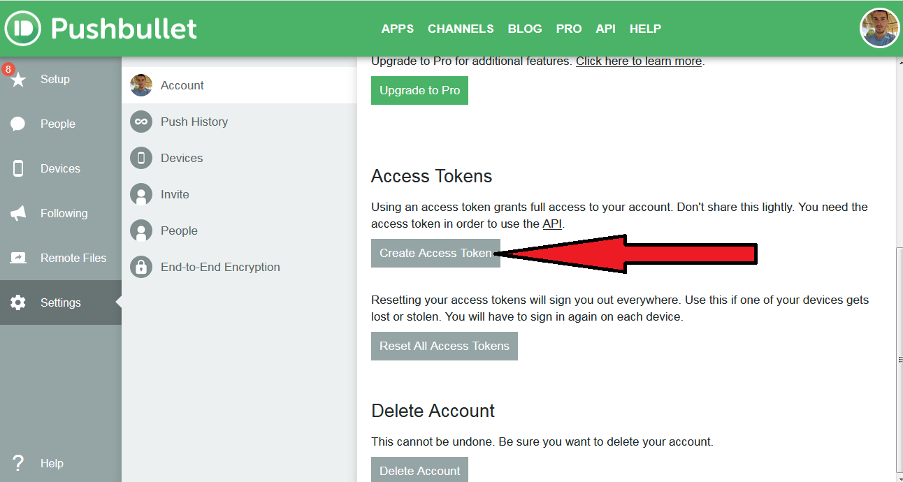Screen dimensions: 903x482
Task: Click the Setup star icon
Action: pos(18,80)
